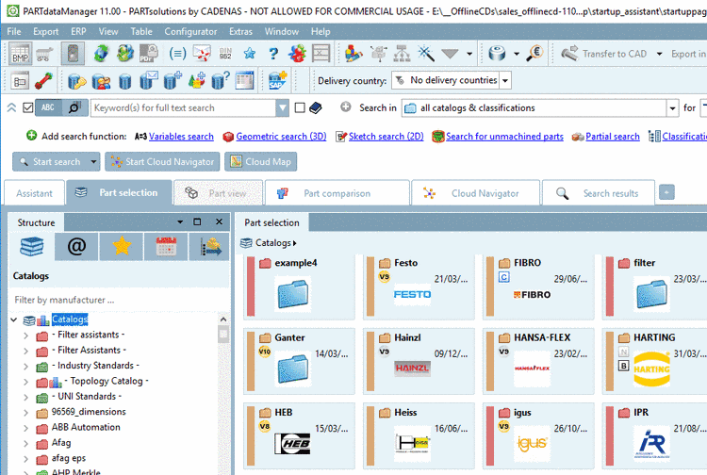Open the File menu
This screenshot has width=707, height=475.
[14, 31]
